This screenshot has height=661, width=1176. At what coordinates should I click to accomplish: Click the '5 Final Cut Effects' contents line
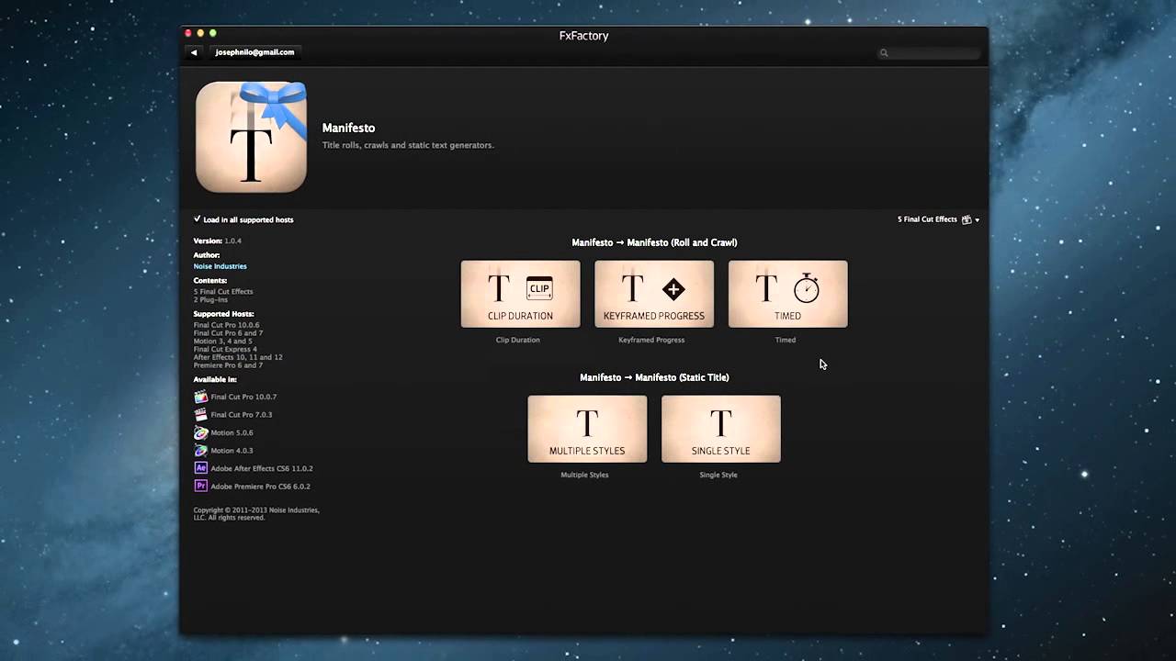(223, 292)
